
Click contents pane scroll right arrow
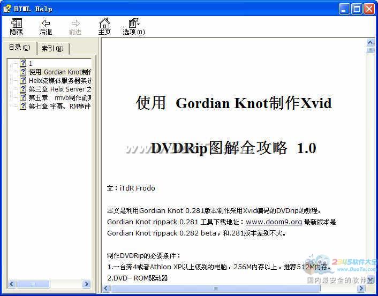(x=86, y=284)
